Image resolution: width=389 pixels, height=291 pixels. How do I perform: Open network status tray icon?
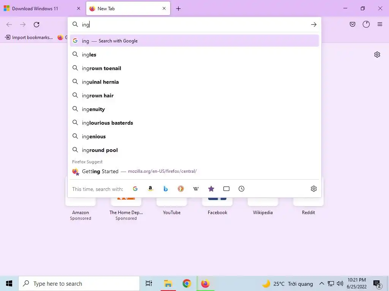[331, 283]
